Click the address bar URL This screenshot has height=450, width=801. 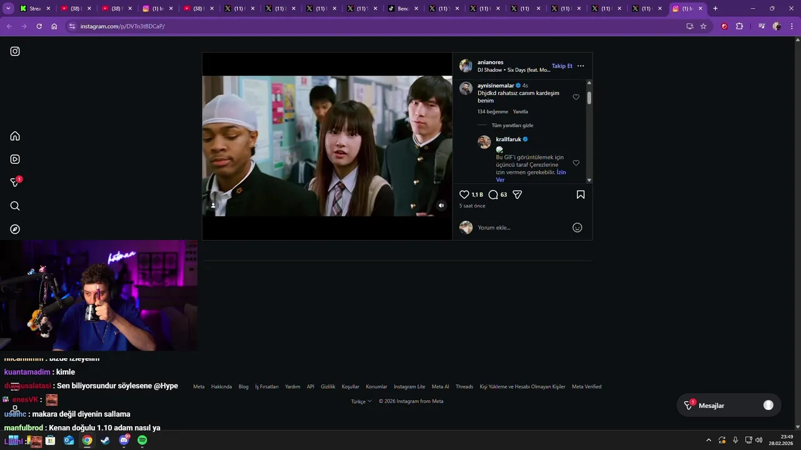pyautogui.click(x=123, y=26)
